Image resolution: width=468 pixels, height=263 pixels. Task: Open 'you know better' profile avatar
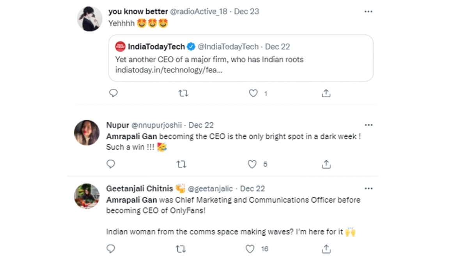[90, 19]
